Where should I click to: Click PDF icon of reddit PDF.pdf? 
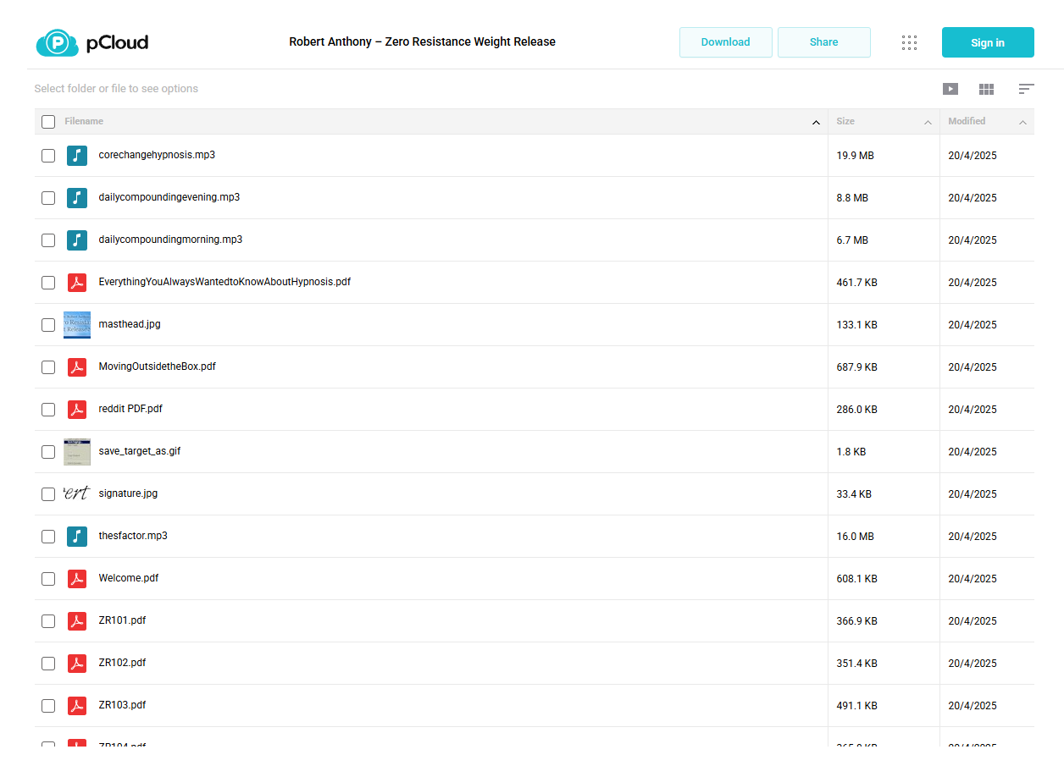point(77,410)
